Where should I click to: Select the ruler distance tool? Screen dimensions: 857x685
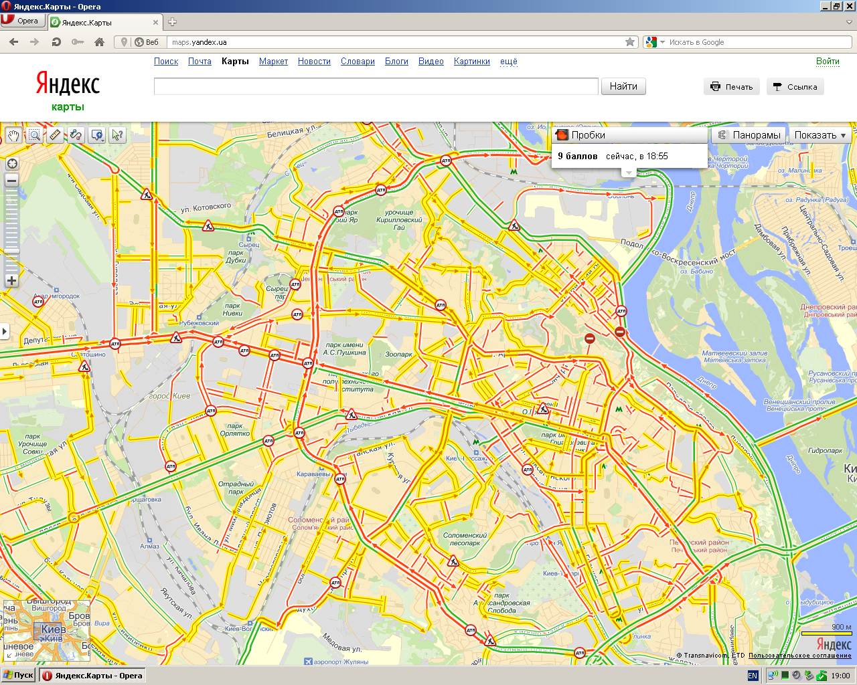coord(55,135)
